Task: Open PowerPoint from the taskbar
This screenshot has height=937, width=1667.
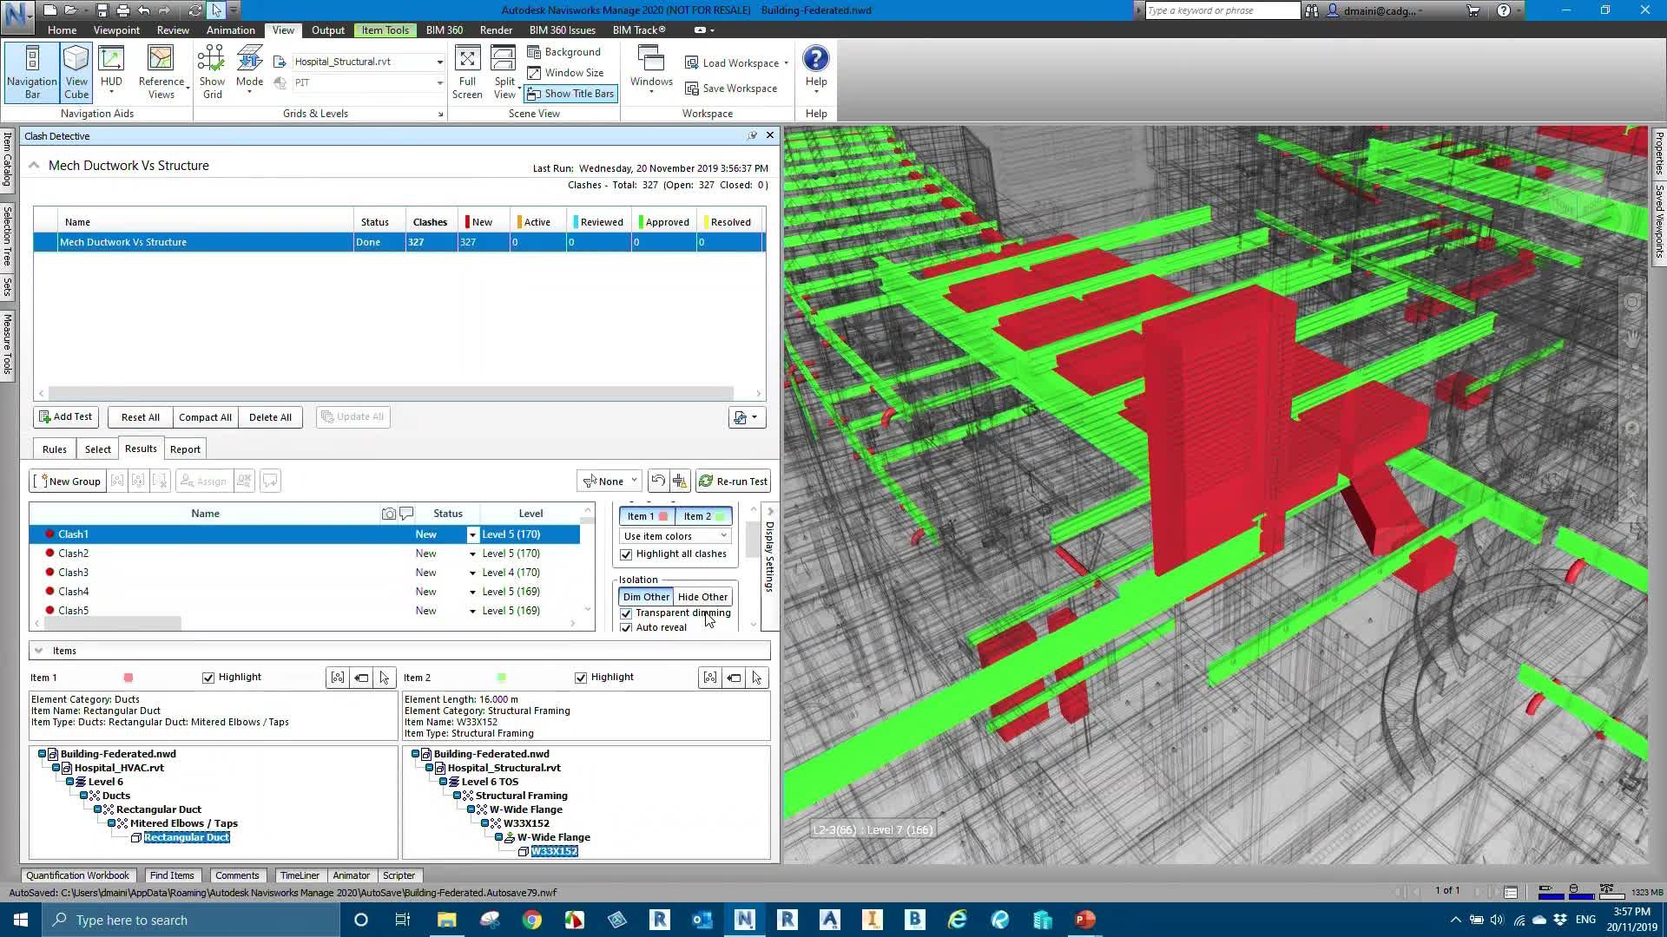Action: 1084,920
